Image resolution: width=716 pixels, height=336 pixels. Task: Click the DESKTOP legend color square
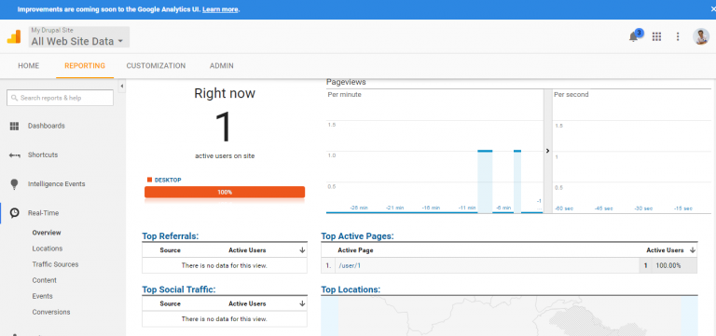(x=149, y=180)
